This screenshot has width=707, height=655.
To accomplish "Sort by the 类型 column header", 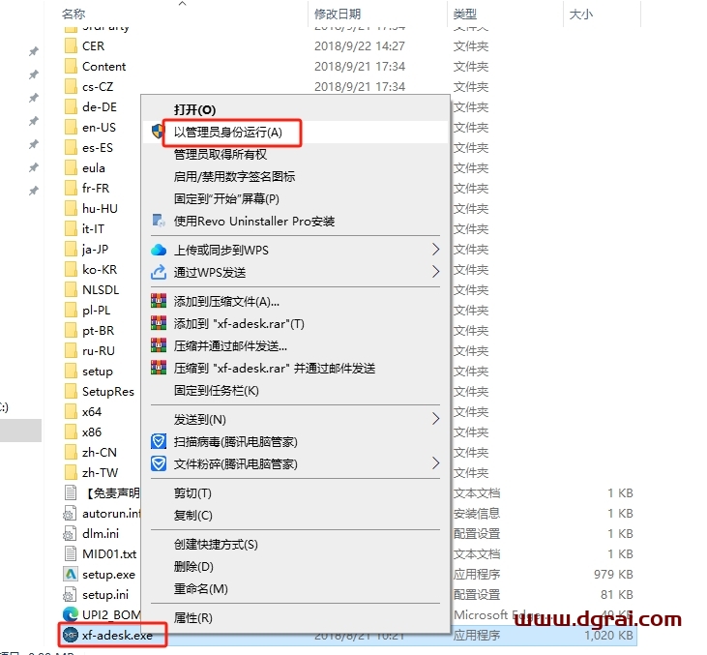I will [x=465, y=14].
